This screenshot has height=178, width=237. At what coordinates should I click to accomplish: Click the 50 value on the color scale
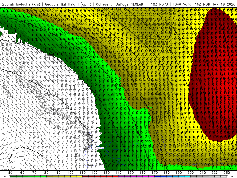click(10, 173)
